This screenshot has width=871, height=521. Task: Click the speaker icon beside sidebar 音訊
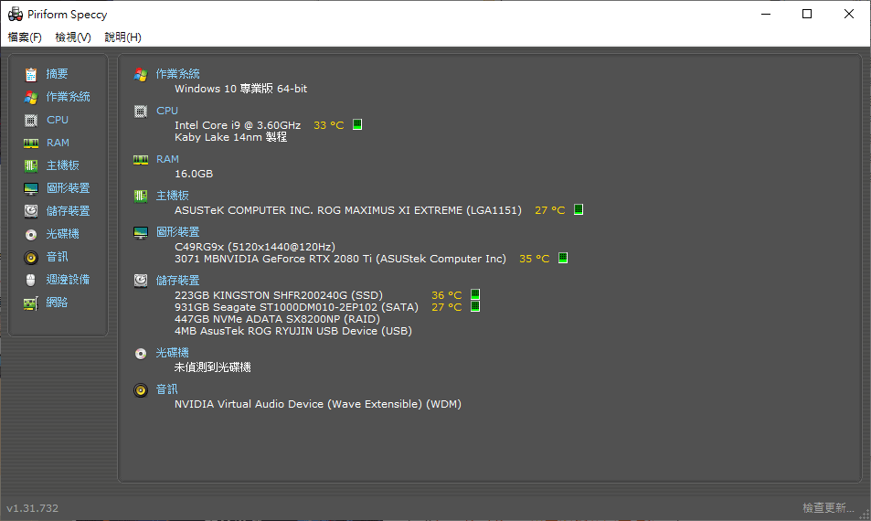click(31, 257)
